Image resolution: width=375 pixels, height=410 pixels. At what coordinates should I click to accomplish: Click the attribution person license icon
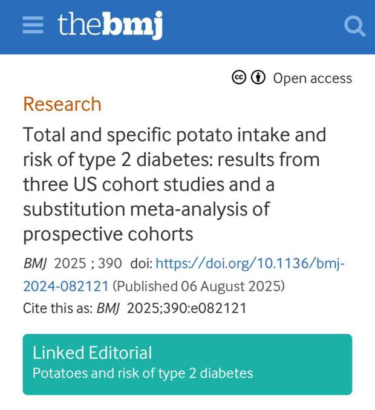258,77
